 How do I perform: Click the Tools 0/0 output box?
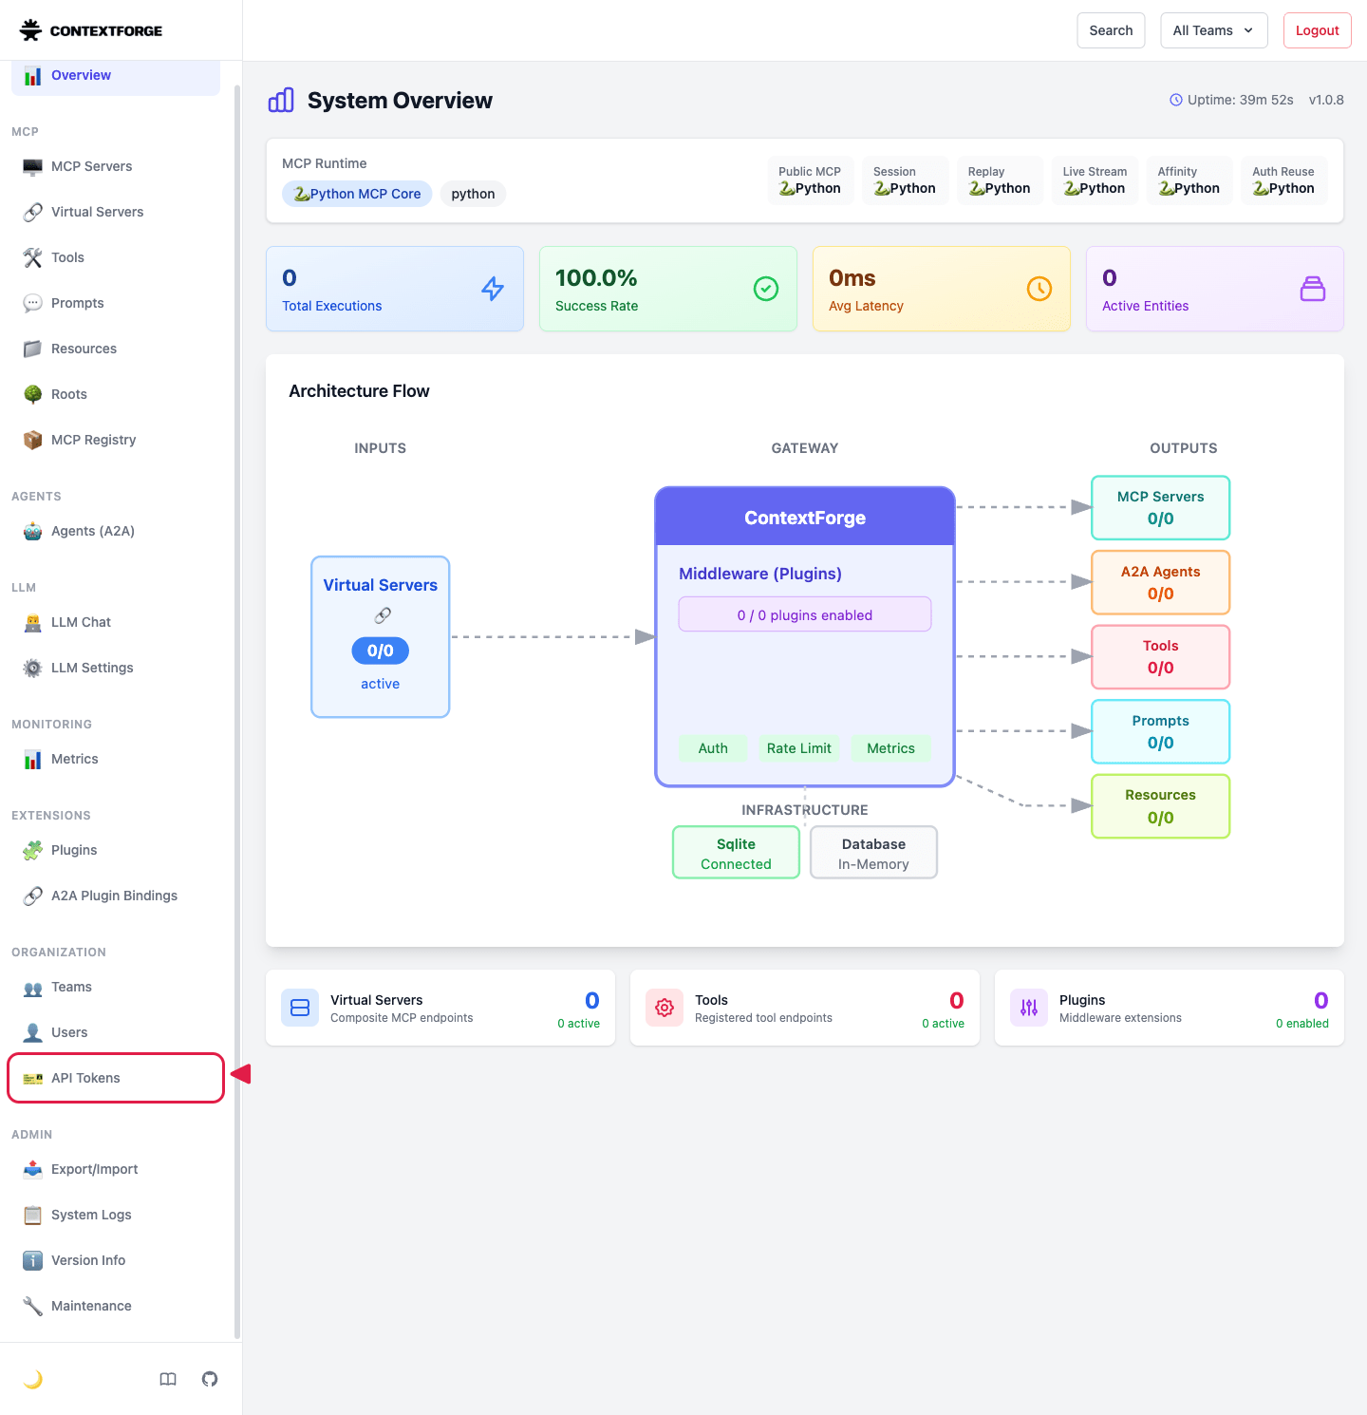point(1160,657)
